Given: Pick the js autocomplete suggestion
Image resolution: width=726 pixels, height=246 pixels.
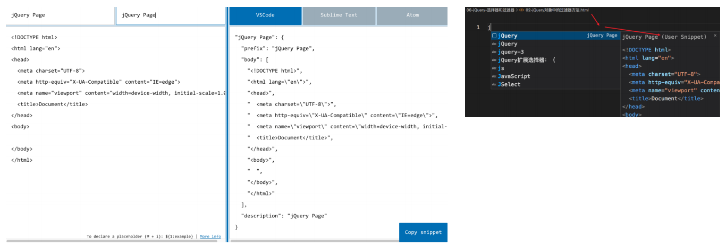Looking at the screenshot, I should 555,68.
